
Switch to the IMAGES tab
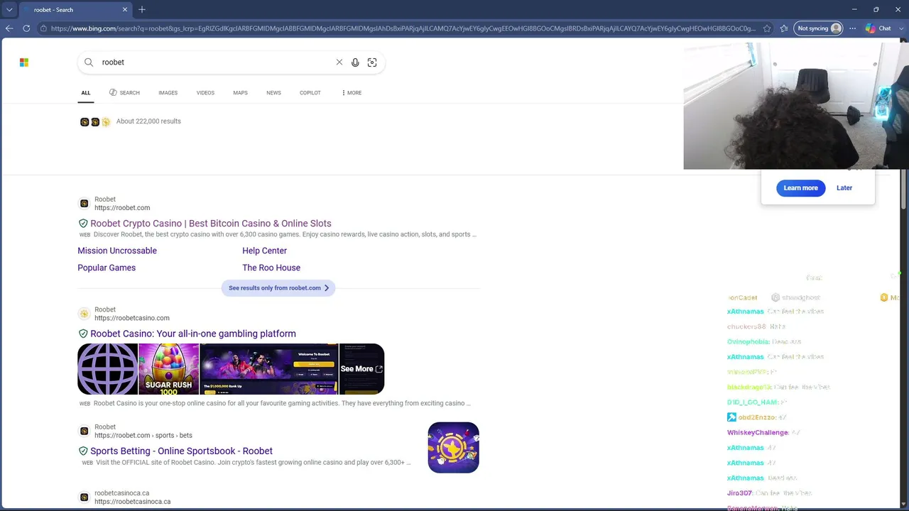[x=168, y=93]
